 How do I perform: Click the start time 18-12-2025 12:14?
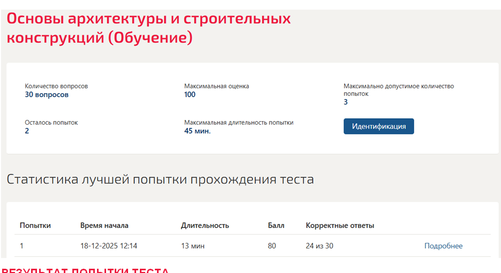tap(109, 246)
